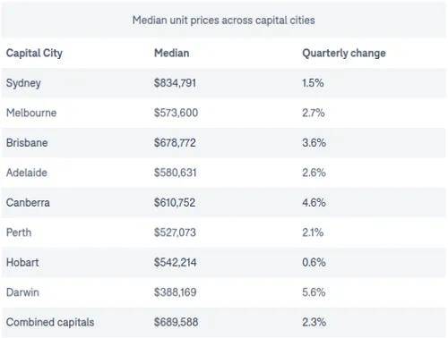This screenshot has height=338, width=448.
Task: Click Brisbane median $678,772
Action: click(x=175, y=142)
